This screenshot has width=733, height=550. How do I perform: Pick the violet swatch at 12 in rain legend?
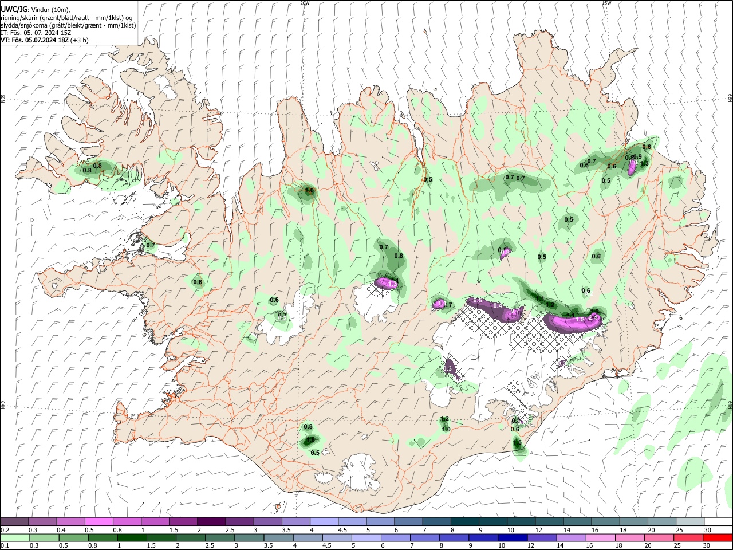click(x=542, y=538)
